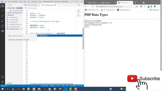This screenshot has height=91, width=162.
Task: Open the ScienceDirect bookmark
Action: [92, 10]
